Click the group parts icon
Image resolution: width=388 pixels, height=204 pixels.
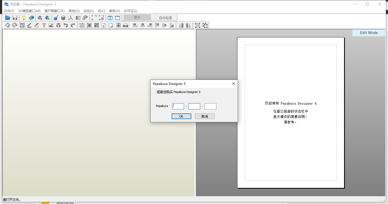(198, 25)
